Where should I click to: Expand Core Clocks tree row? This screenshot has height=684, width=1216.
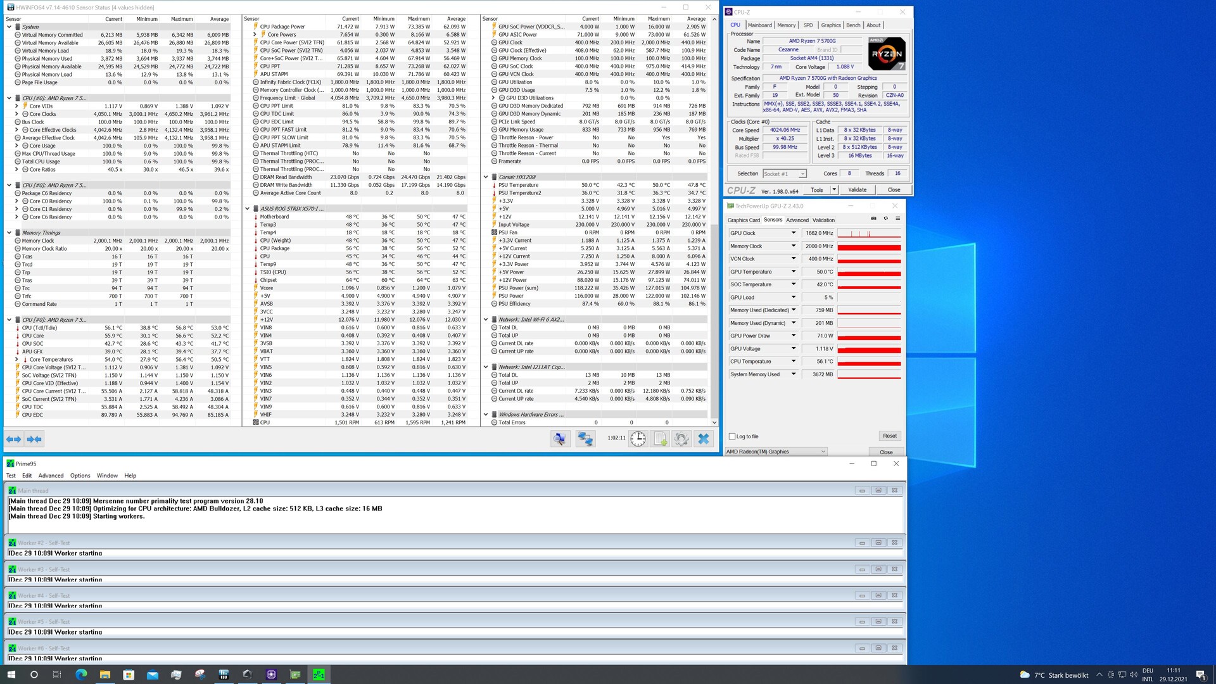click(x=16, y=114)
